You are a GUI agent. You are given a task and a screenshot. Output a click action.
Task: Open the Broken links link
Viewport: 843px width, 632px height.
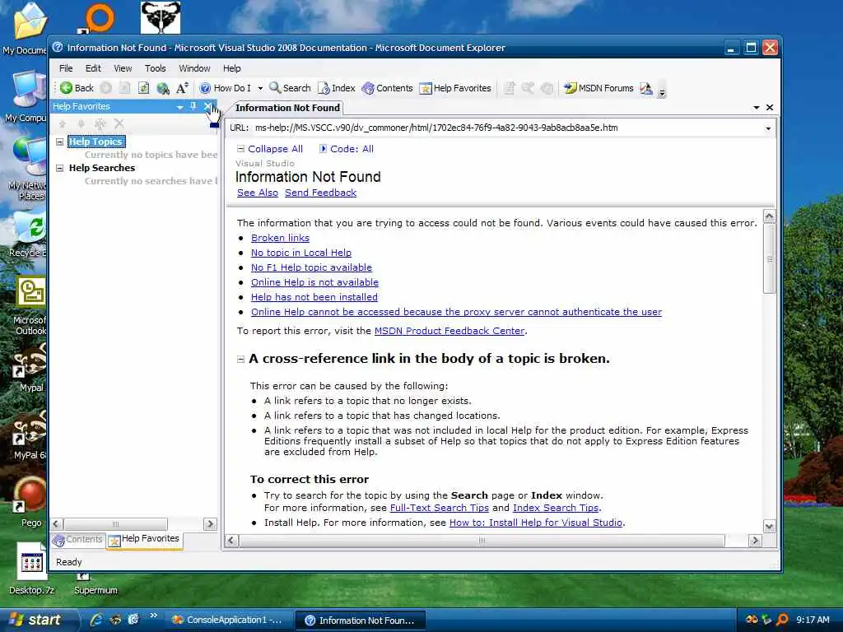[280, 238]
